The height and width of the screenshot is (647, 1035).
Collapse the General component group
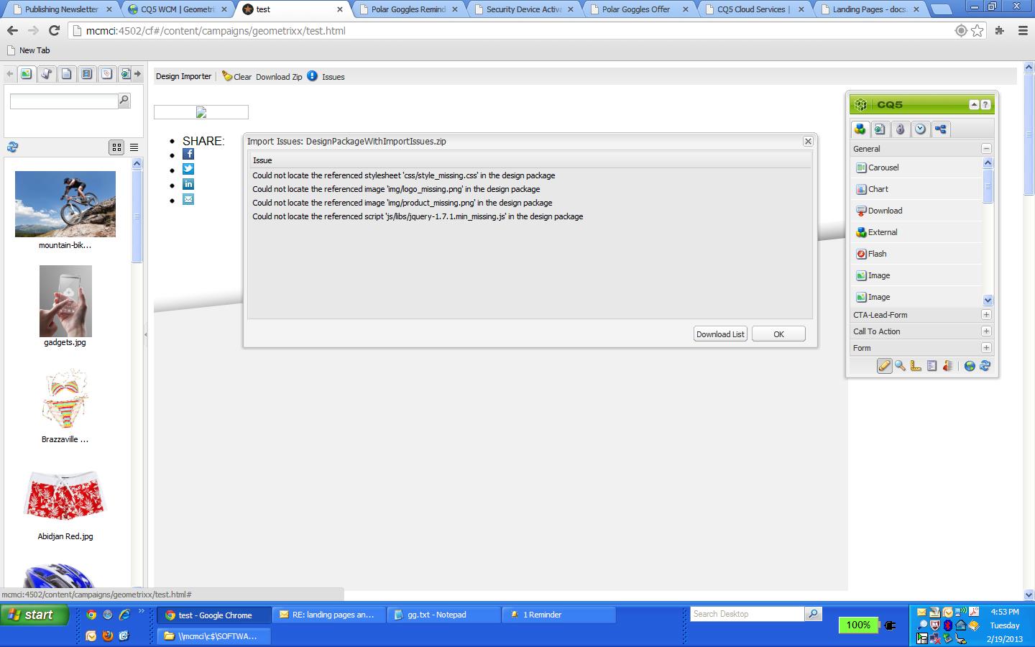pyautogui.click(x=986, y=149)
